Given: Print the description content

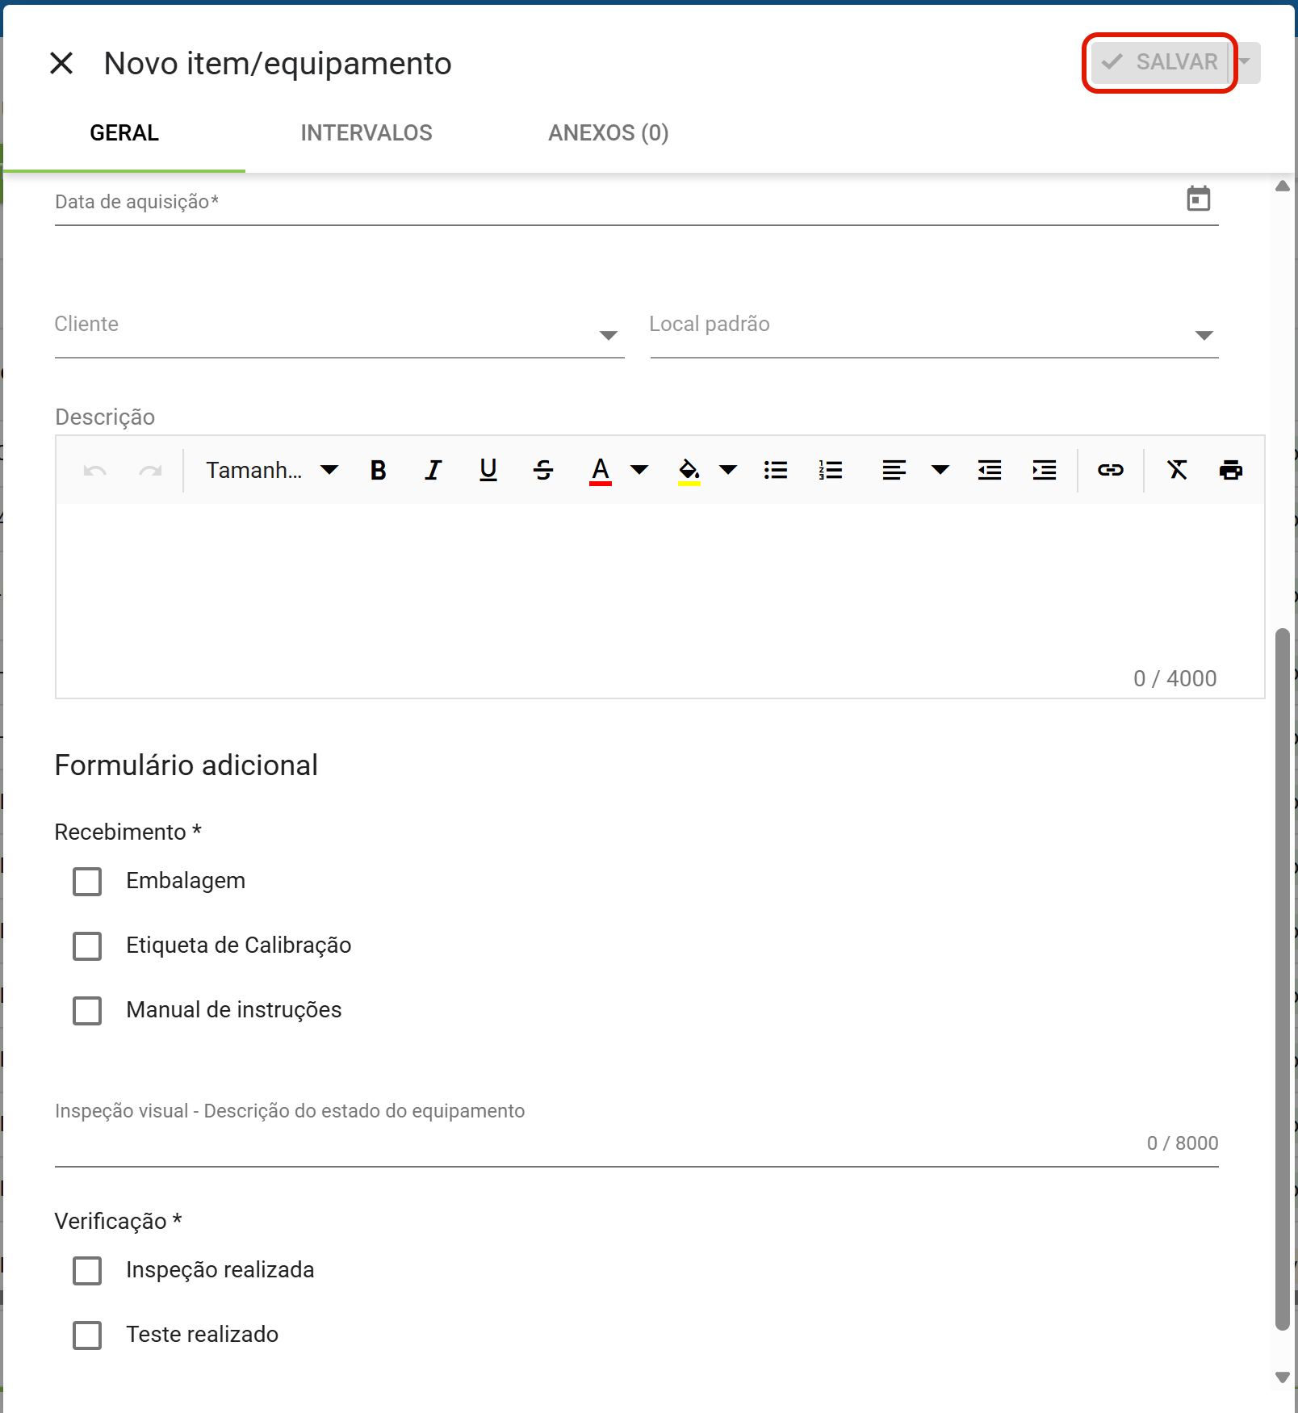Looking at the screenshot, I should tap(1231, 470).
